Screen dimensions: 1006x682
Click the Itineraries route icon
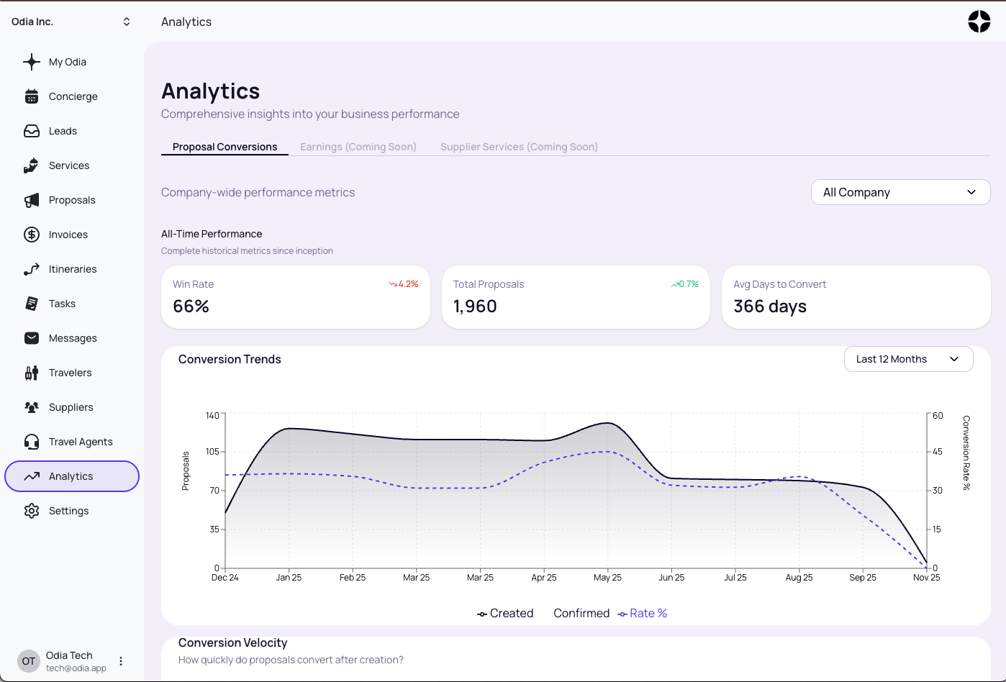click(32, 268)
